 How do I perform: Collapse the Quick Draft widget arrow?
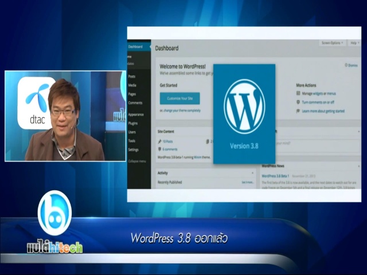pos(359,132)
